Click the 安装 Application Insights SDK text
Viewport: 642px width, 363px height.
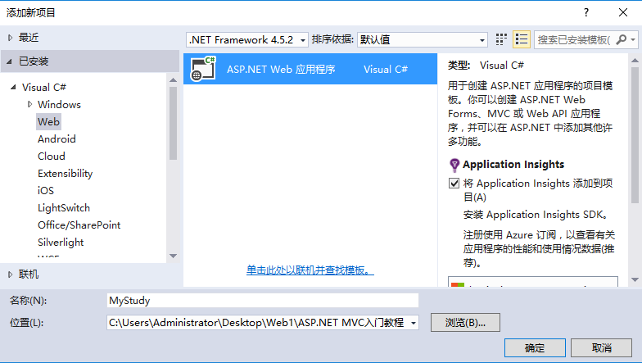click(536, 215)
